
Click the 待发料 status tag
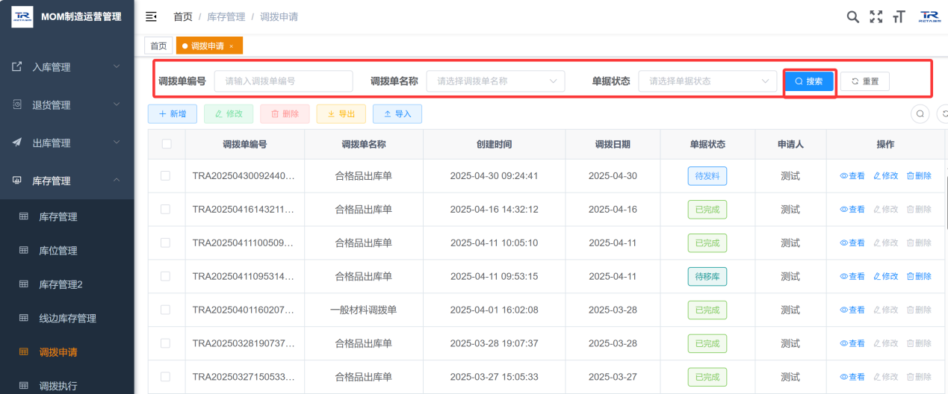(707, 176)
